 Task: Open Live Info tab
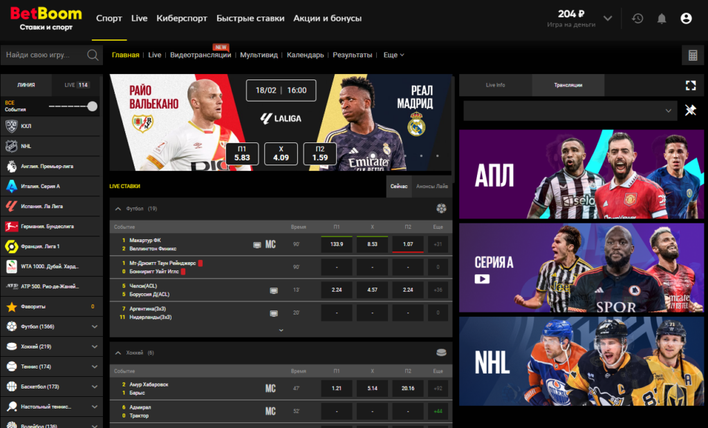[x=495, y=85]
